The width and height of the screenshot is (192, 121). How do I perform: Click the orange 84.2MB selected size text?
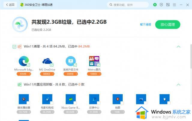click(x=84, y=47)
